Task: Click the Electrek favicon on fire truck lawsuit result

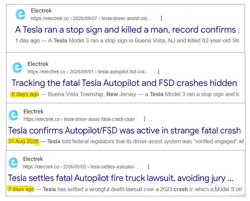Action: 13,163
